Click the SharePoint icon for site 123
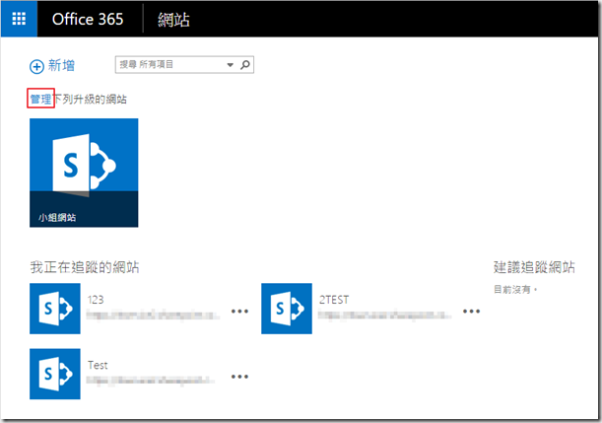This screenshot has width=602, height=423. (54, 309)
